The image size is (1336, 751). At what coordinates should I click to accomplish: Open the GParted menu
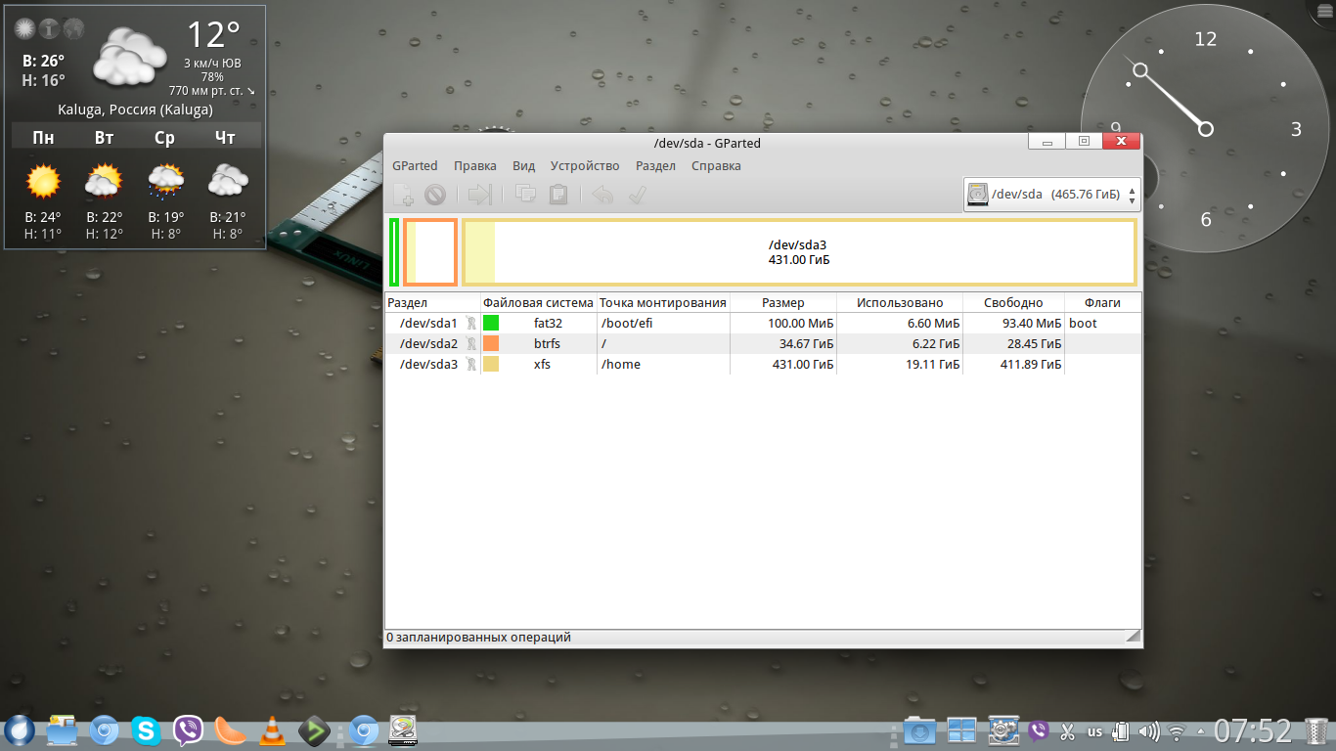(415, 166)
